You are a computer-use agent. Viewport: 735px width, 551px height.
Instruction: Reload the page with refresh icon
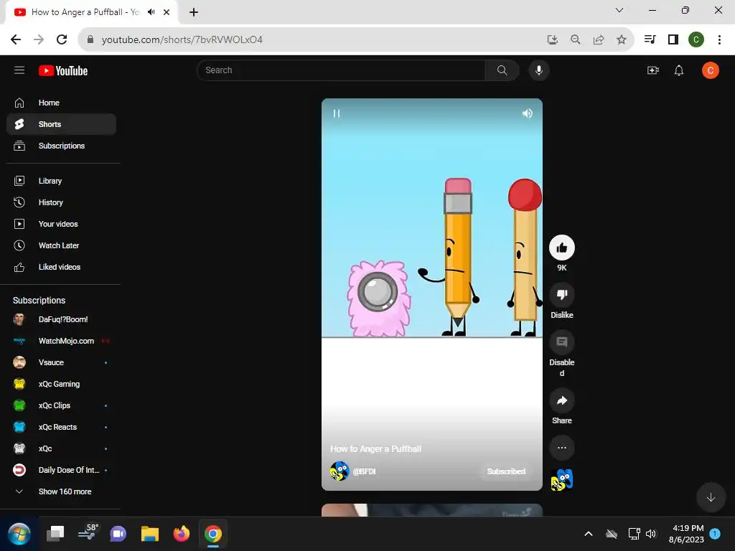coord(62,39)
